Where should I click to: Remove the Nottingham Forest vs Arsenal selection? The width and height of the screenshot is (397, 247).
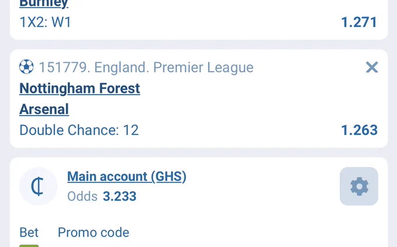pos(372,67)
